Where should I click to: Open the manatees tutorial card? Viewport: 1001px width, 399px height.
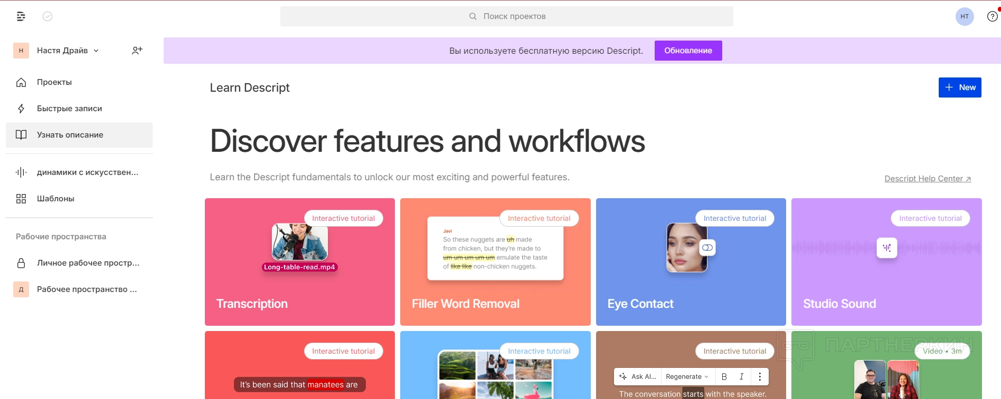click(x=300, y=365)
